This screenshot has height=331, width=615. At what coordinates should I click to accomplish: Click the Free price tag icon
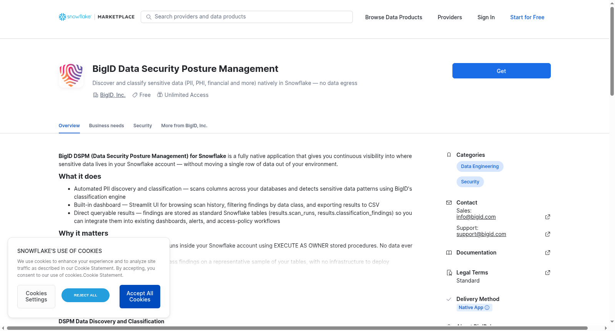pos(135,95)
